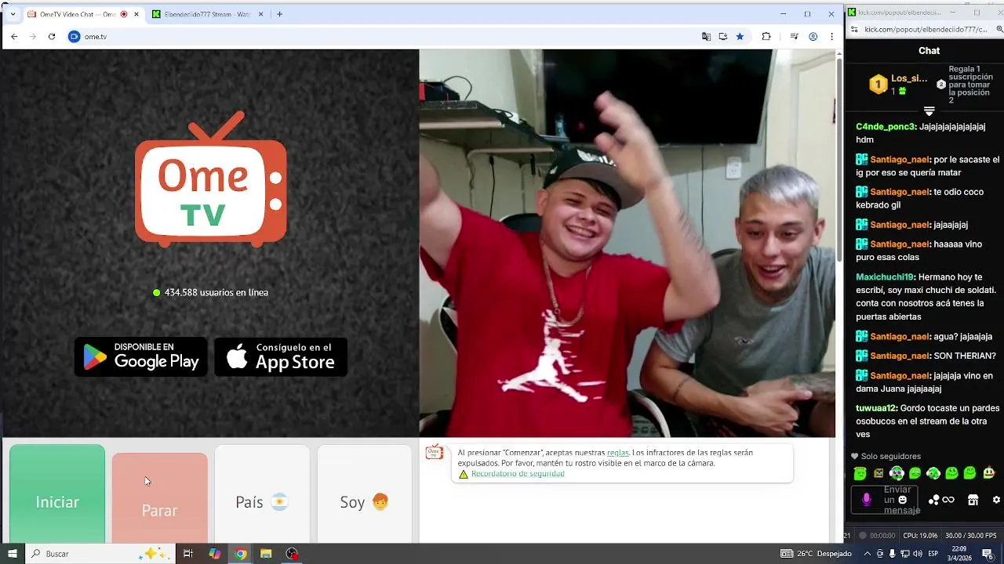Open the Chrome tab search dropdown arrow
Image resolution: width=1004 pixels, height=564 pixels.
13,14
